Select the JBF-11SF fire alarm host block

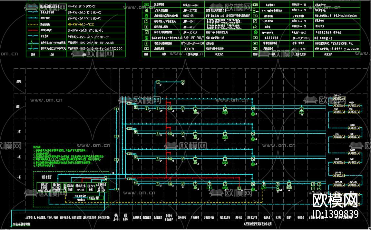[101, 187]
